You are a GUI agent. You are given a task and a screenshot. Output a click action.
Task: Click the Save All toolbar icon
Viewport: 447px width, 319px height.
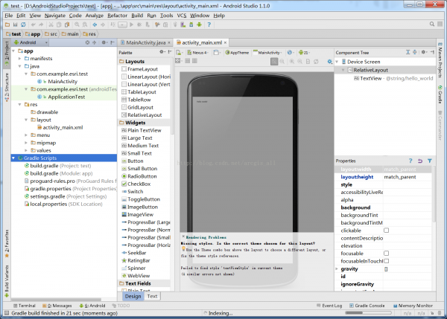pos(16,25)
